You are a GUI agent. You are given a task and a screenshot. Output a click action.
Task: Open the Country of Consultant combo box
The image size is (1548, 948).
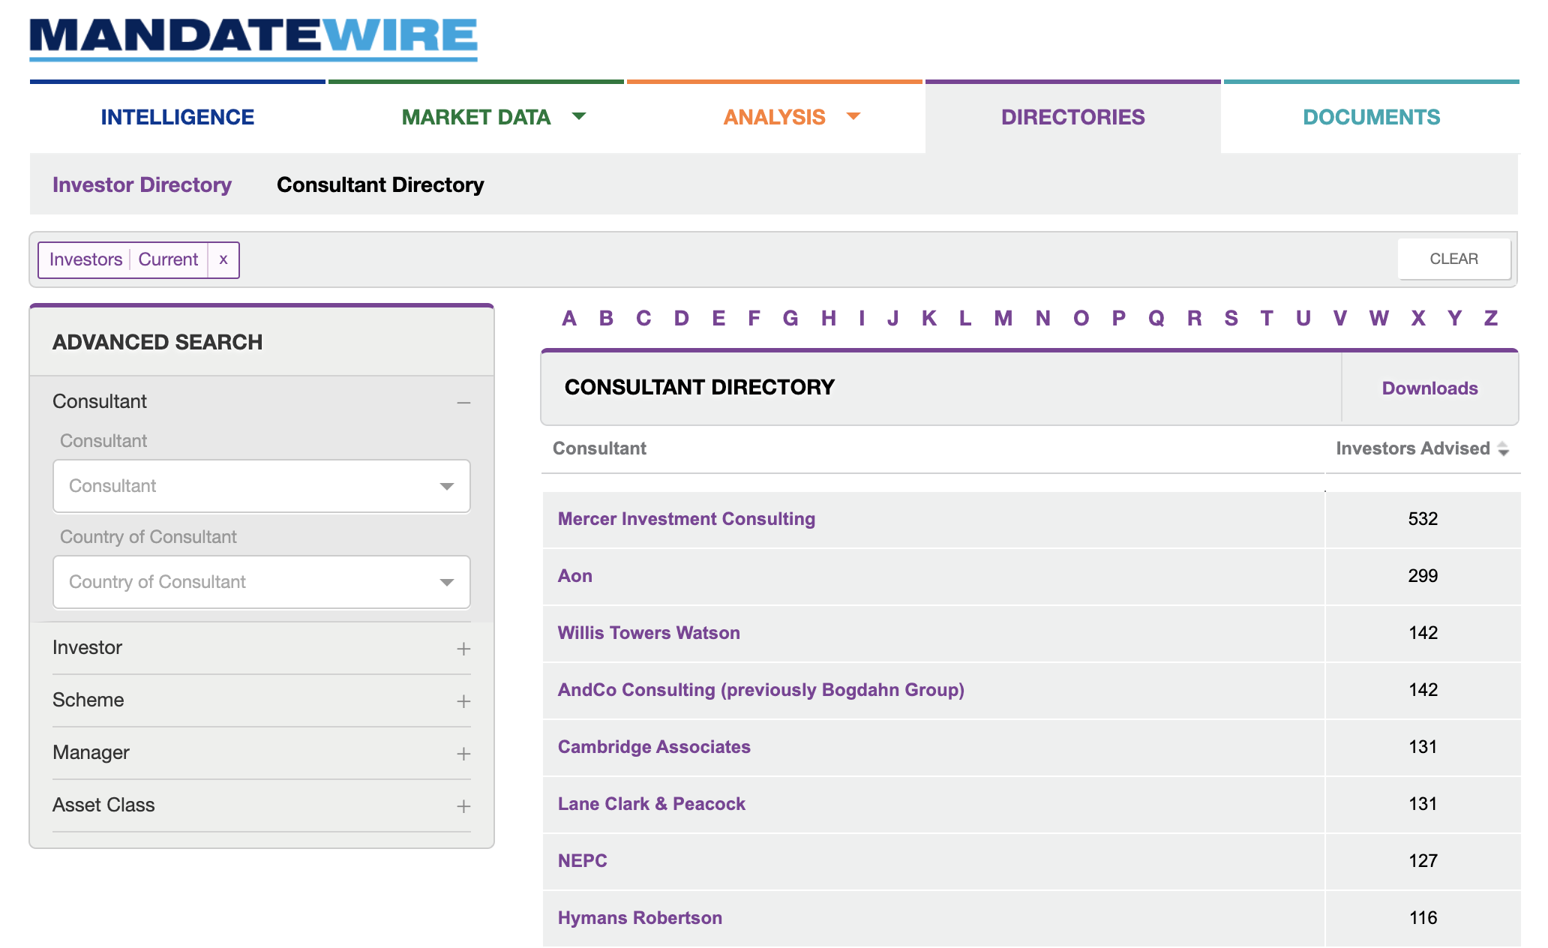point(262,582)
